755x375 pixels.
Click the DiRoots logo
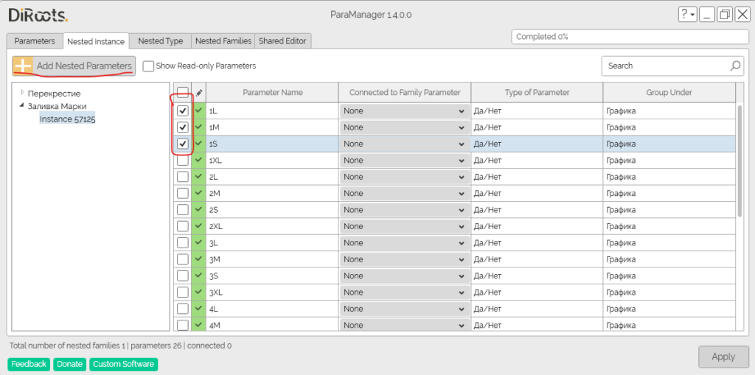click(38, 15)
